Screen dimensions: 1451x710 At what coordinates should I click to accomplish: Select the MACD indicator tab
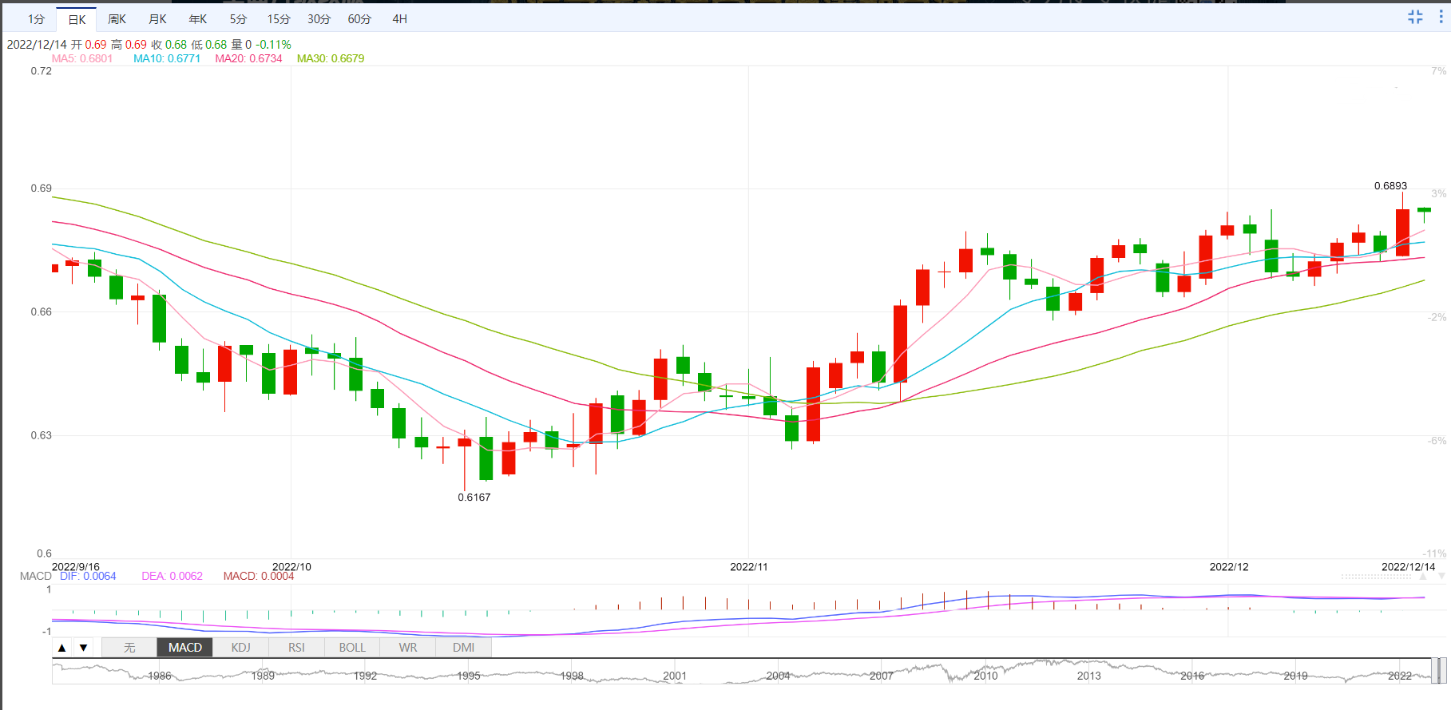(x=185, y=648)
